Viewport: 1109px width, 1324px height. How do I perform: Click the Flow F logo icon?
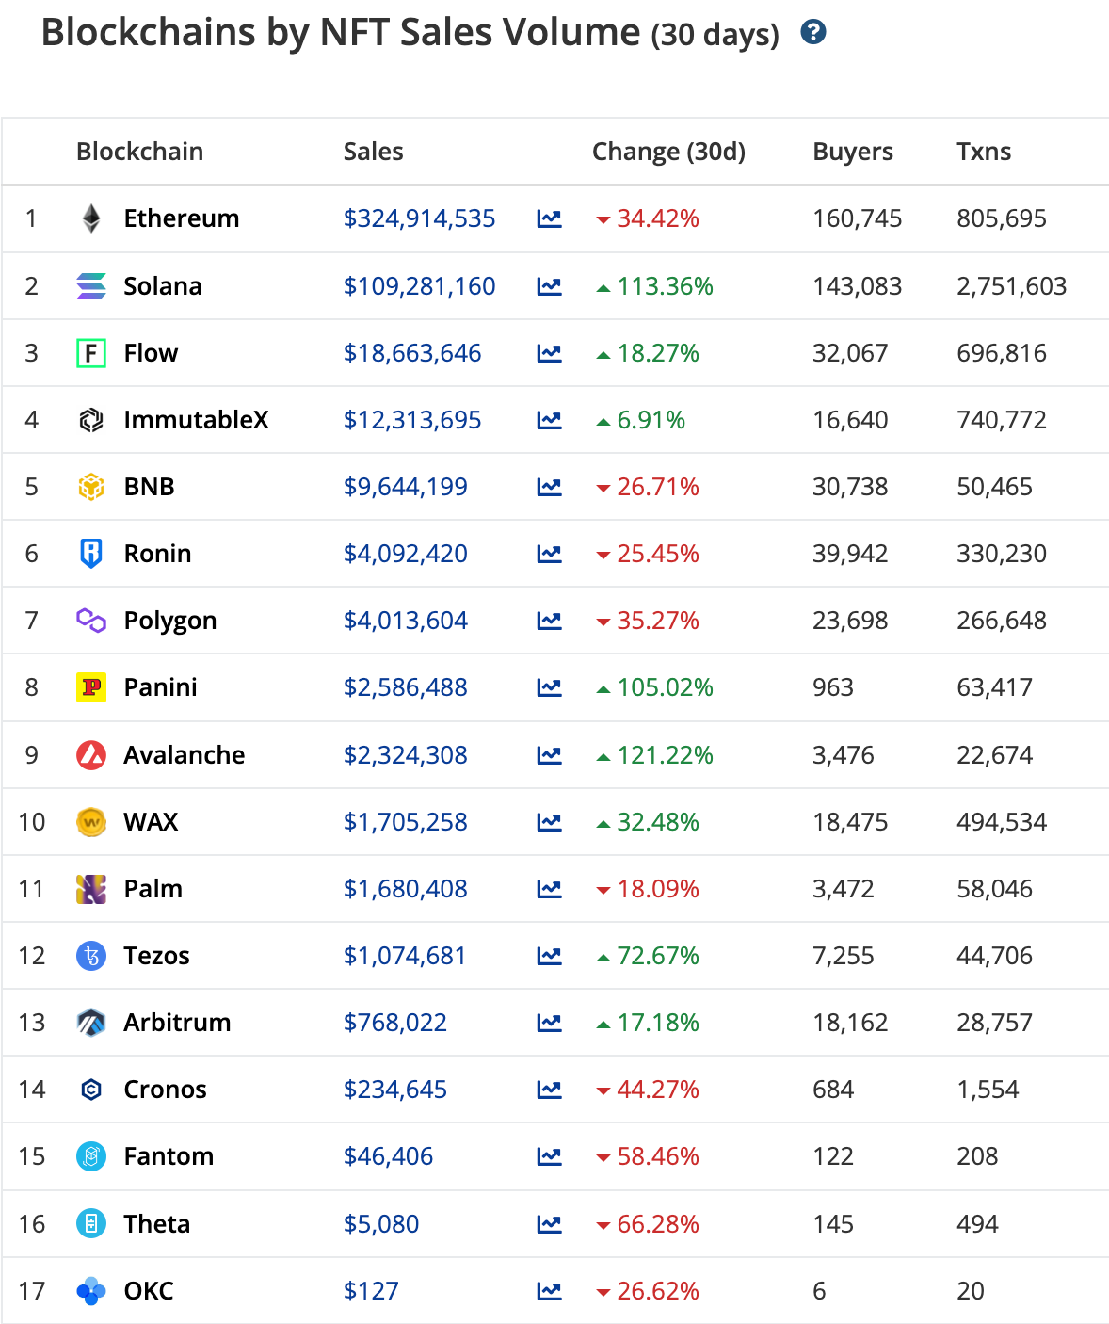pyautogui.click(x=91, y=353)
